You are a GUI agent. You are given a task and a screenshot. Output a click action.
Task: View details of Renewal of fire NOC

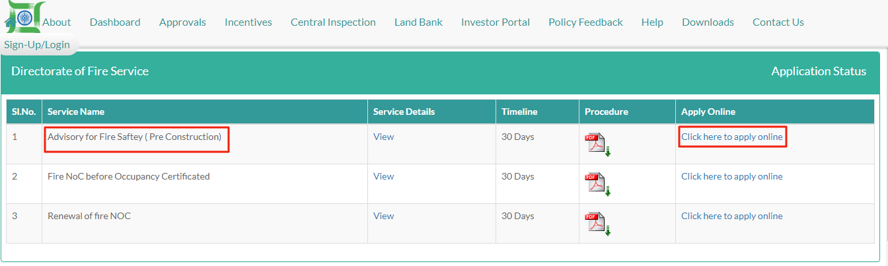click(x=383, y=216)
